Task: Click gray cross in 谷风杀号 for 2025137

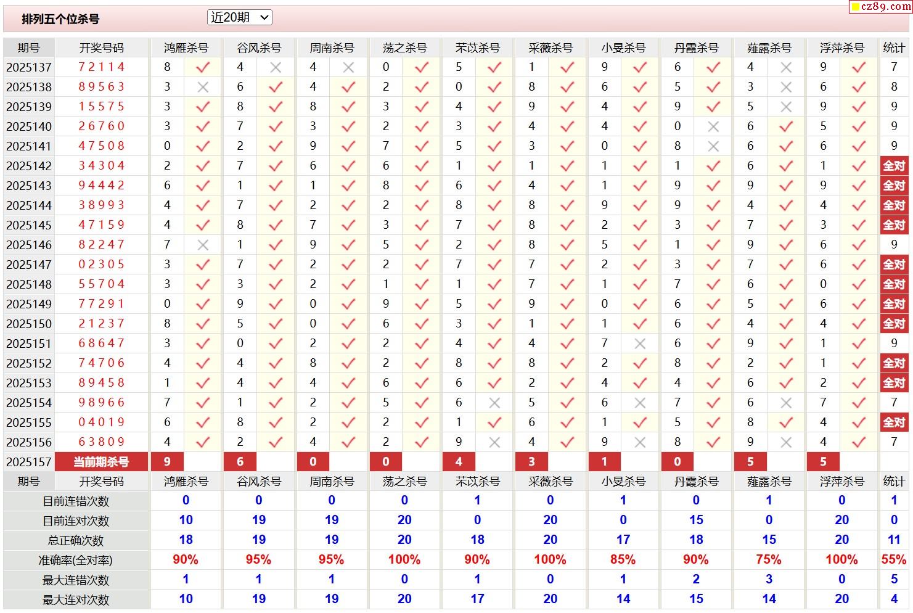Action: 276,67
